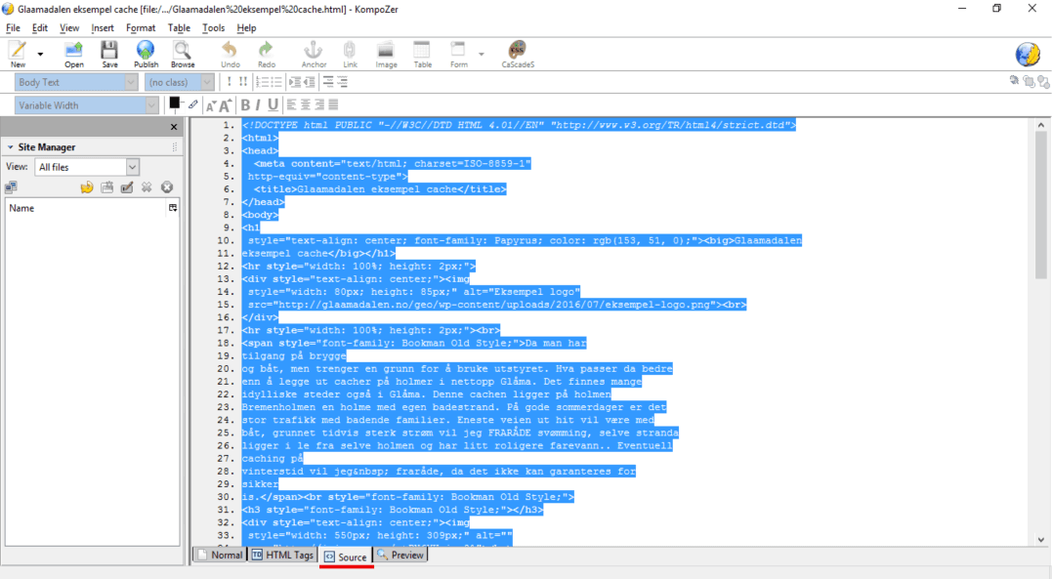Toggle emphasis single exclamation button
Screen dimensions: 1052x579
coord(229,82)
